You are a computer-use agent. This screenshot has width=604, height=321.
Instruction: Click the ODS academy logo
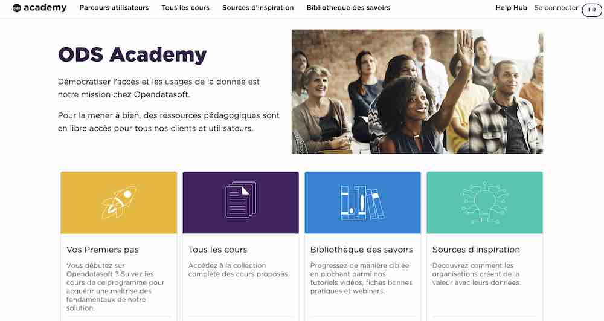pos(39,8)
